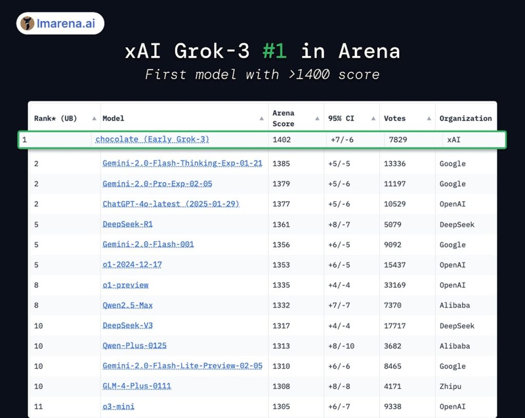
Task: Open the o1-preview model link
Action: click(x=125, y=285)
